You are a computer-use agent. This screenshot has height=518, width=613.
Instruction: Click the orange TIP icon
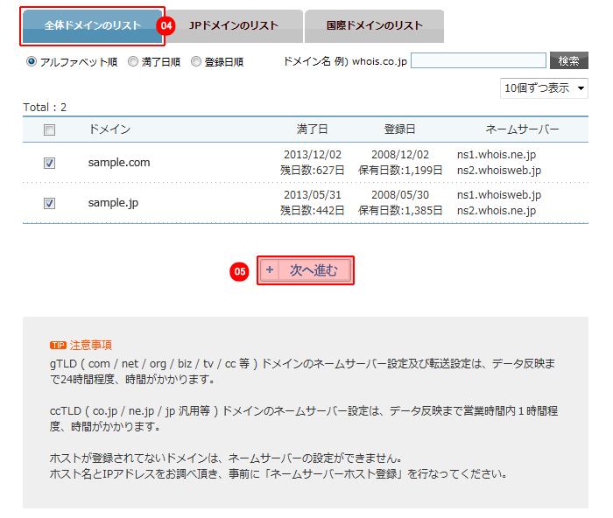click(58, 346)
